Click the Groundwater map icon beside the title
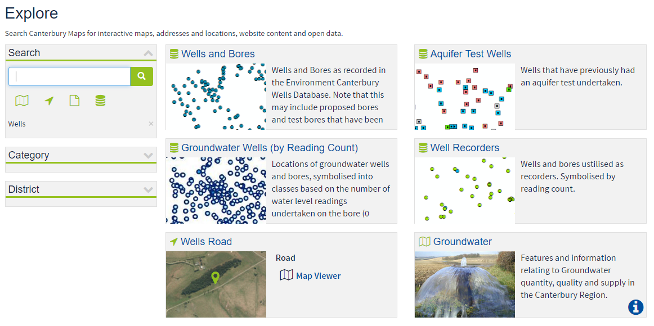This screenshot has width=654, height=326. pos(424,242)
